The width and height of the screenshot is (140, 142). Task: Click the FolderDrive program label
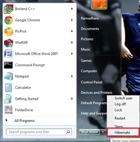24,110
